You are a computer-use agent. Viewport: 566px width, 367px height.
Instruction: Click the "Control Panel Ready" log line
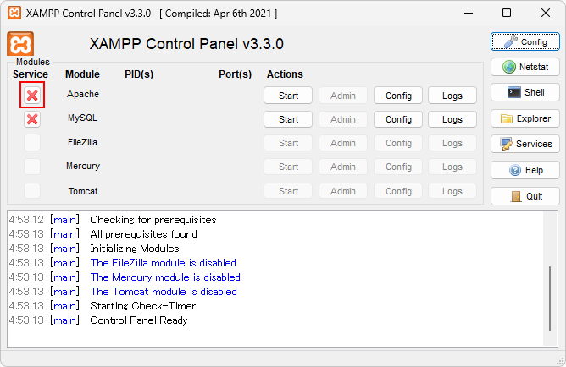tap(139, 320)
